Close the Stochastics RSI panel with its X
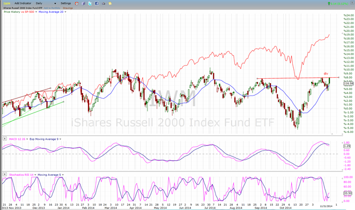The width and height of the screenshot is (355, 210). click(x=4, y=174)
